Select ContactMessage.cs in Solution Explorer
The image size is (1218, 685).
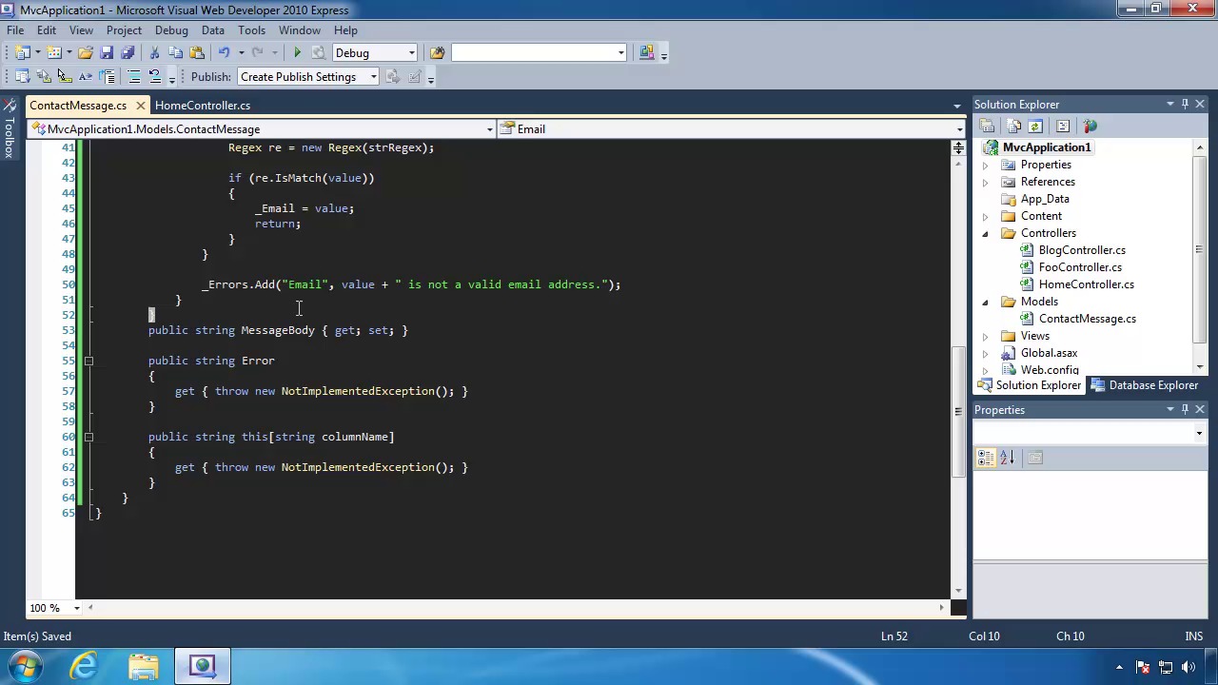coord(1088,319)
